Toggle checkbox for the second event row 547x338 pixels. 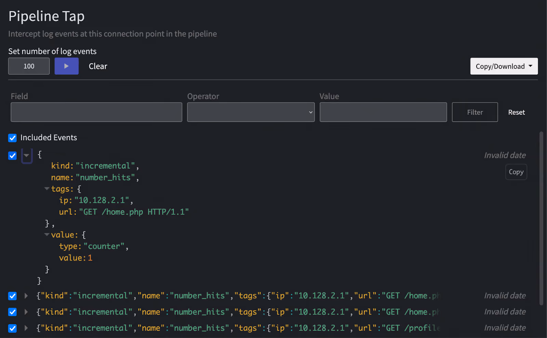(12, 296)
